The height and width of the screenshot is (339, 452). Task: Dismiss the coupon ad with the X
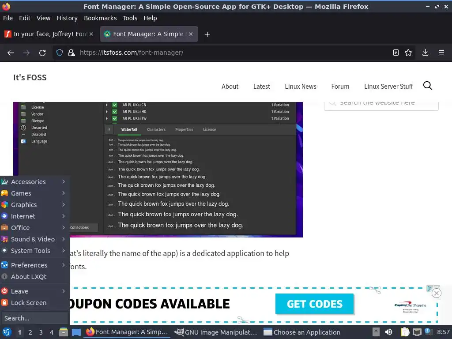point(437,293)
